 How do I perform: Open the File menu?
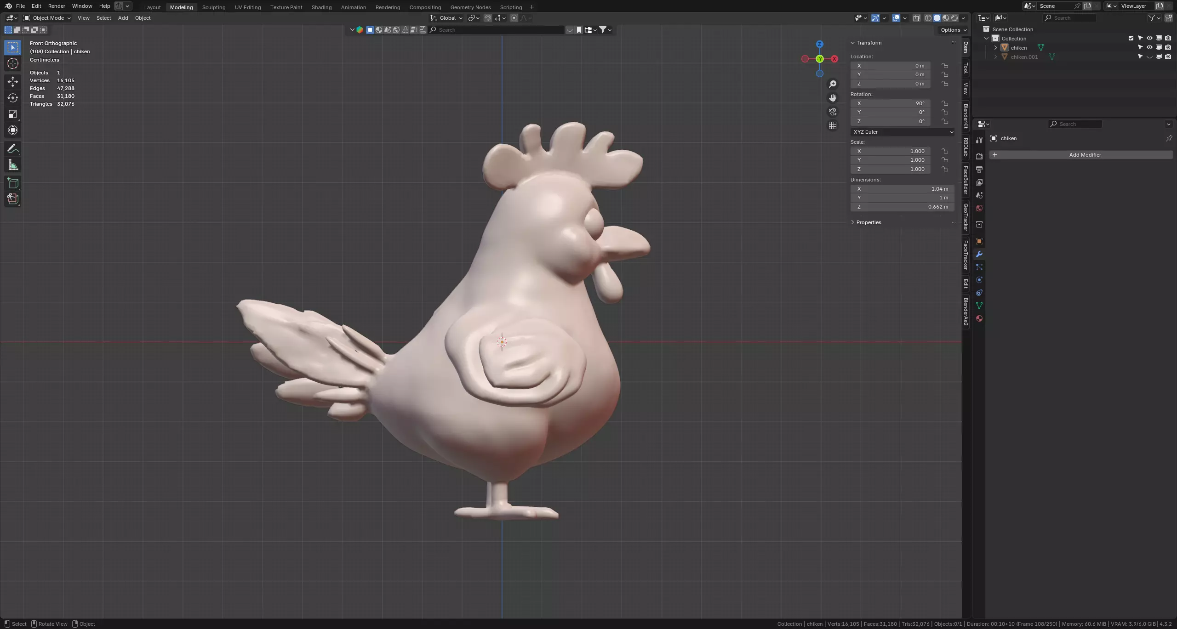(20, 6)
